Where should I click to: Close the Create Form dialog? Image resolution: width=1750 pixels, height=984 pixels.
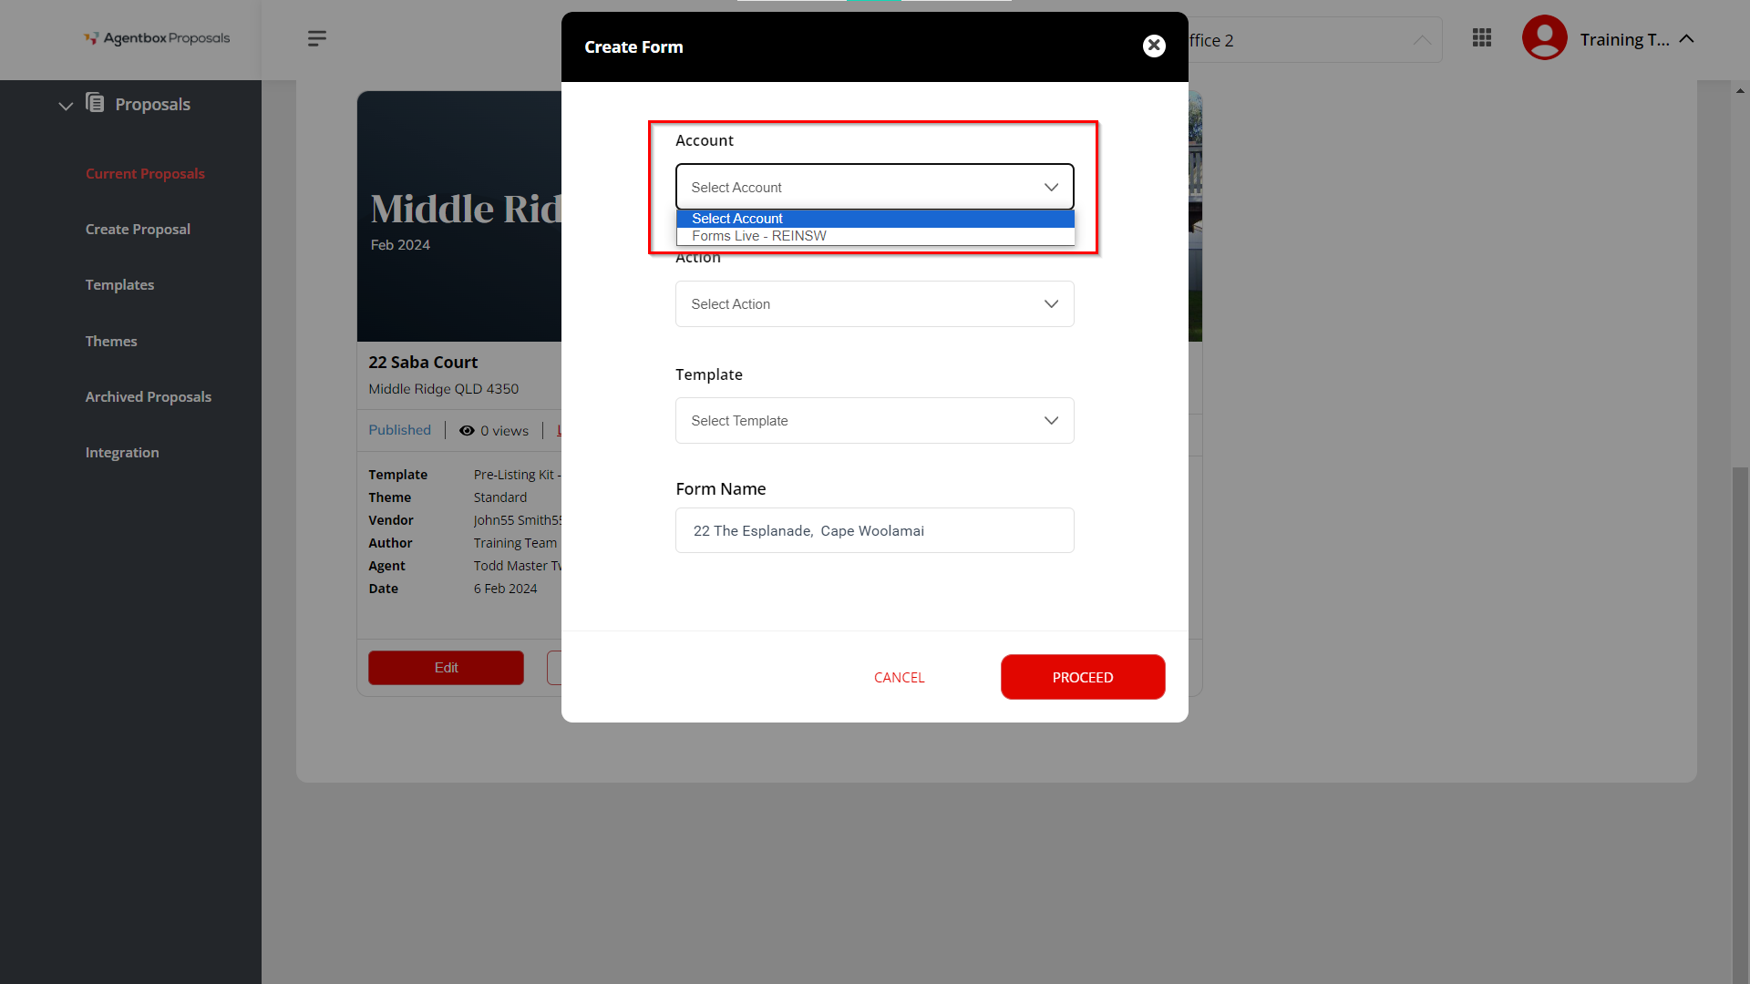click(x=1154, y=46)
